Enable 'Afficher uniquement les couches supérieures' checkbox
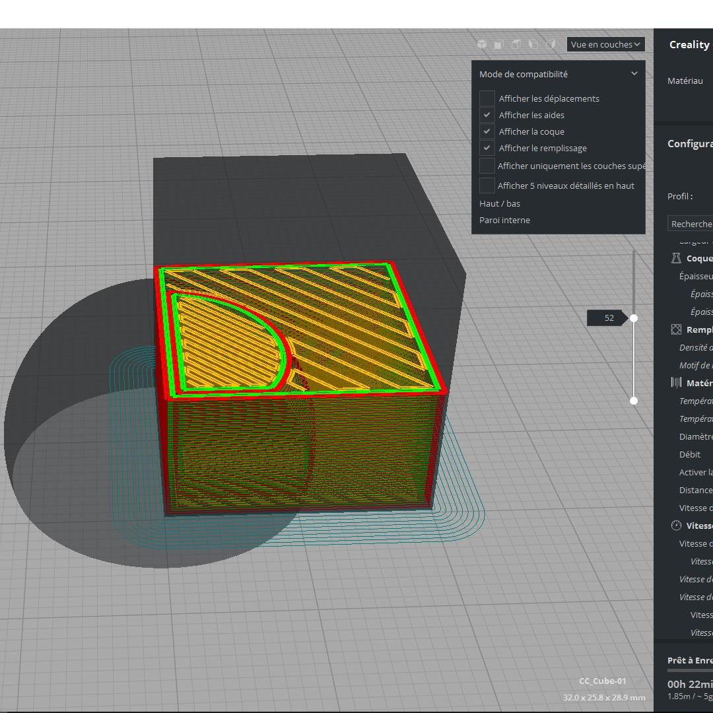Image resolution: width=713 pixels, height=713 pixels. (x=487, y=166)
